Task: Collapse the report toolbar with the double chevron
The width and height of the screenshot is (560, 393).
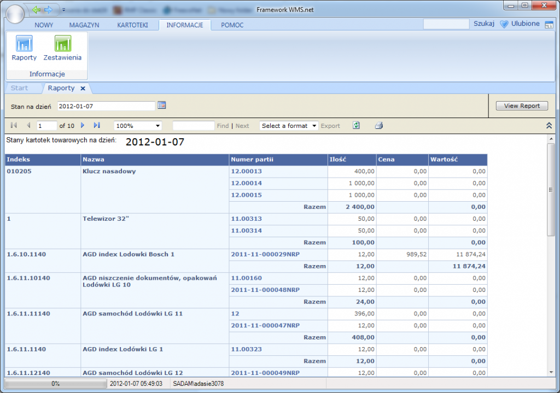Action: (x=549, y=126)
